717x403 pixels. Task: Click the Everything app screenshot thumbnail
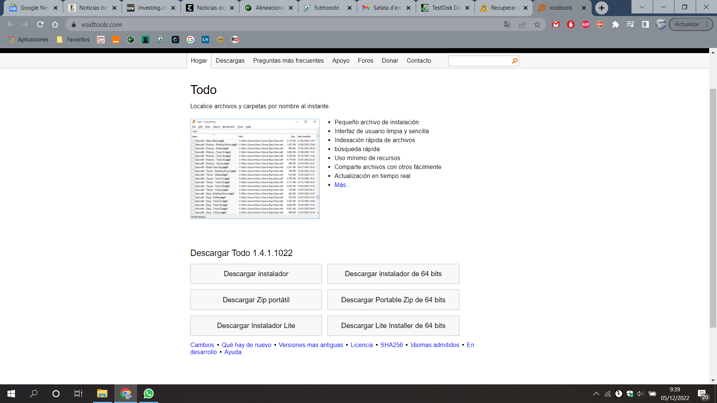[x=255, y=169]
